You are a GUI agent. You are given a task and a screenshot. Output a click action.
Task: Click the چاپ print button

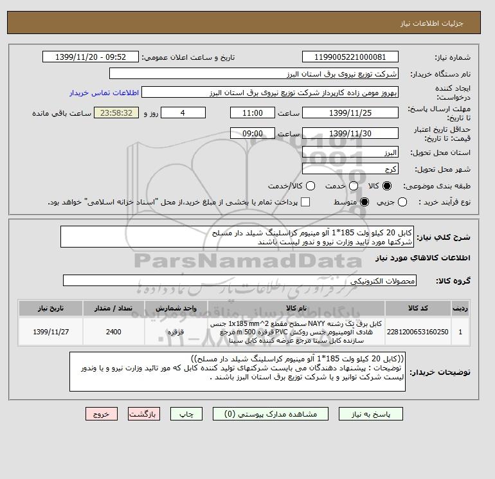[x=186, y=414]
